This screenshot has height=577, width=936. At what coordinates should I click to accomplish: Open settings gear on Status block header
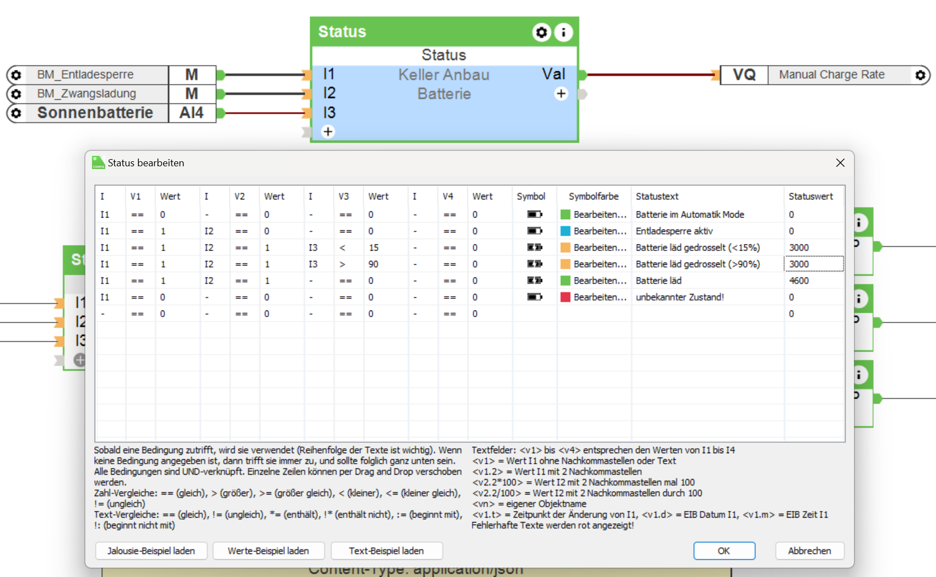point(542,32)
